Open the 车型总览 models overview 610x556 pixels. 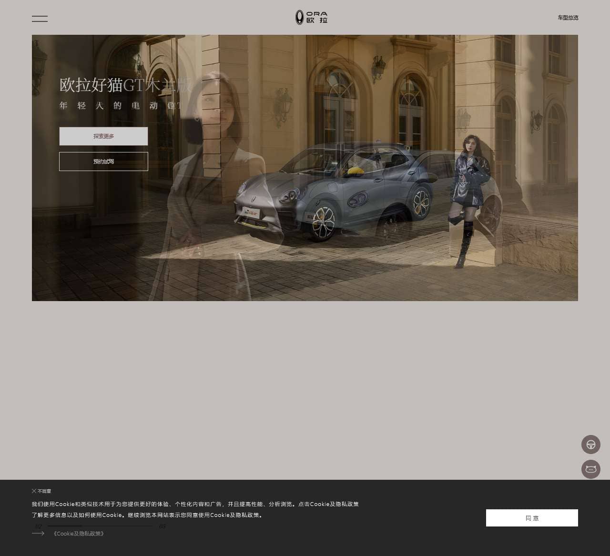tap(568, 18)
